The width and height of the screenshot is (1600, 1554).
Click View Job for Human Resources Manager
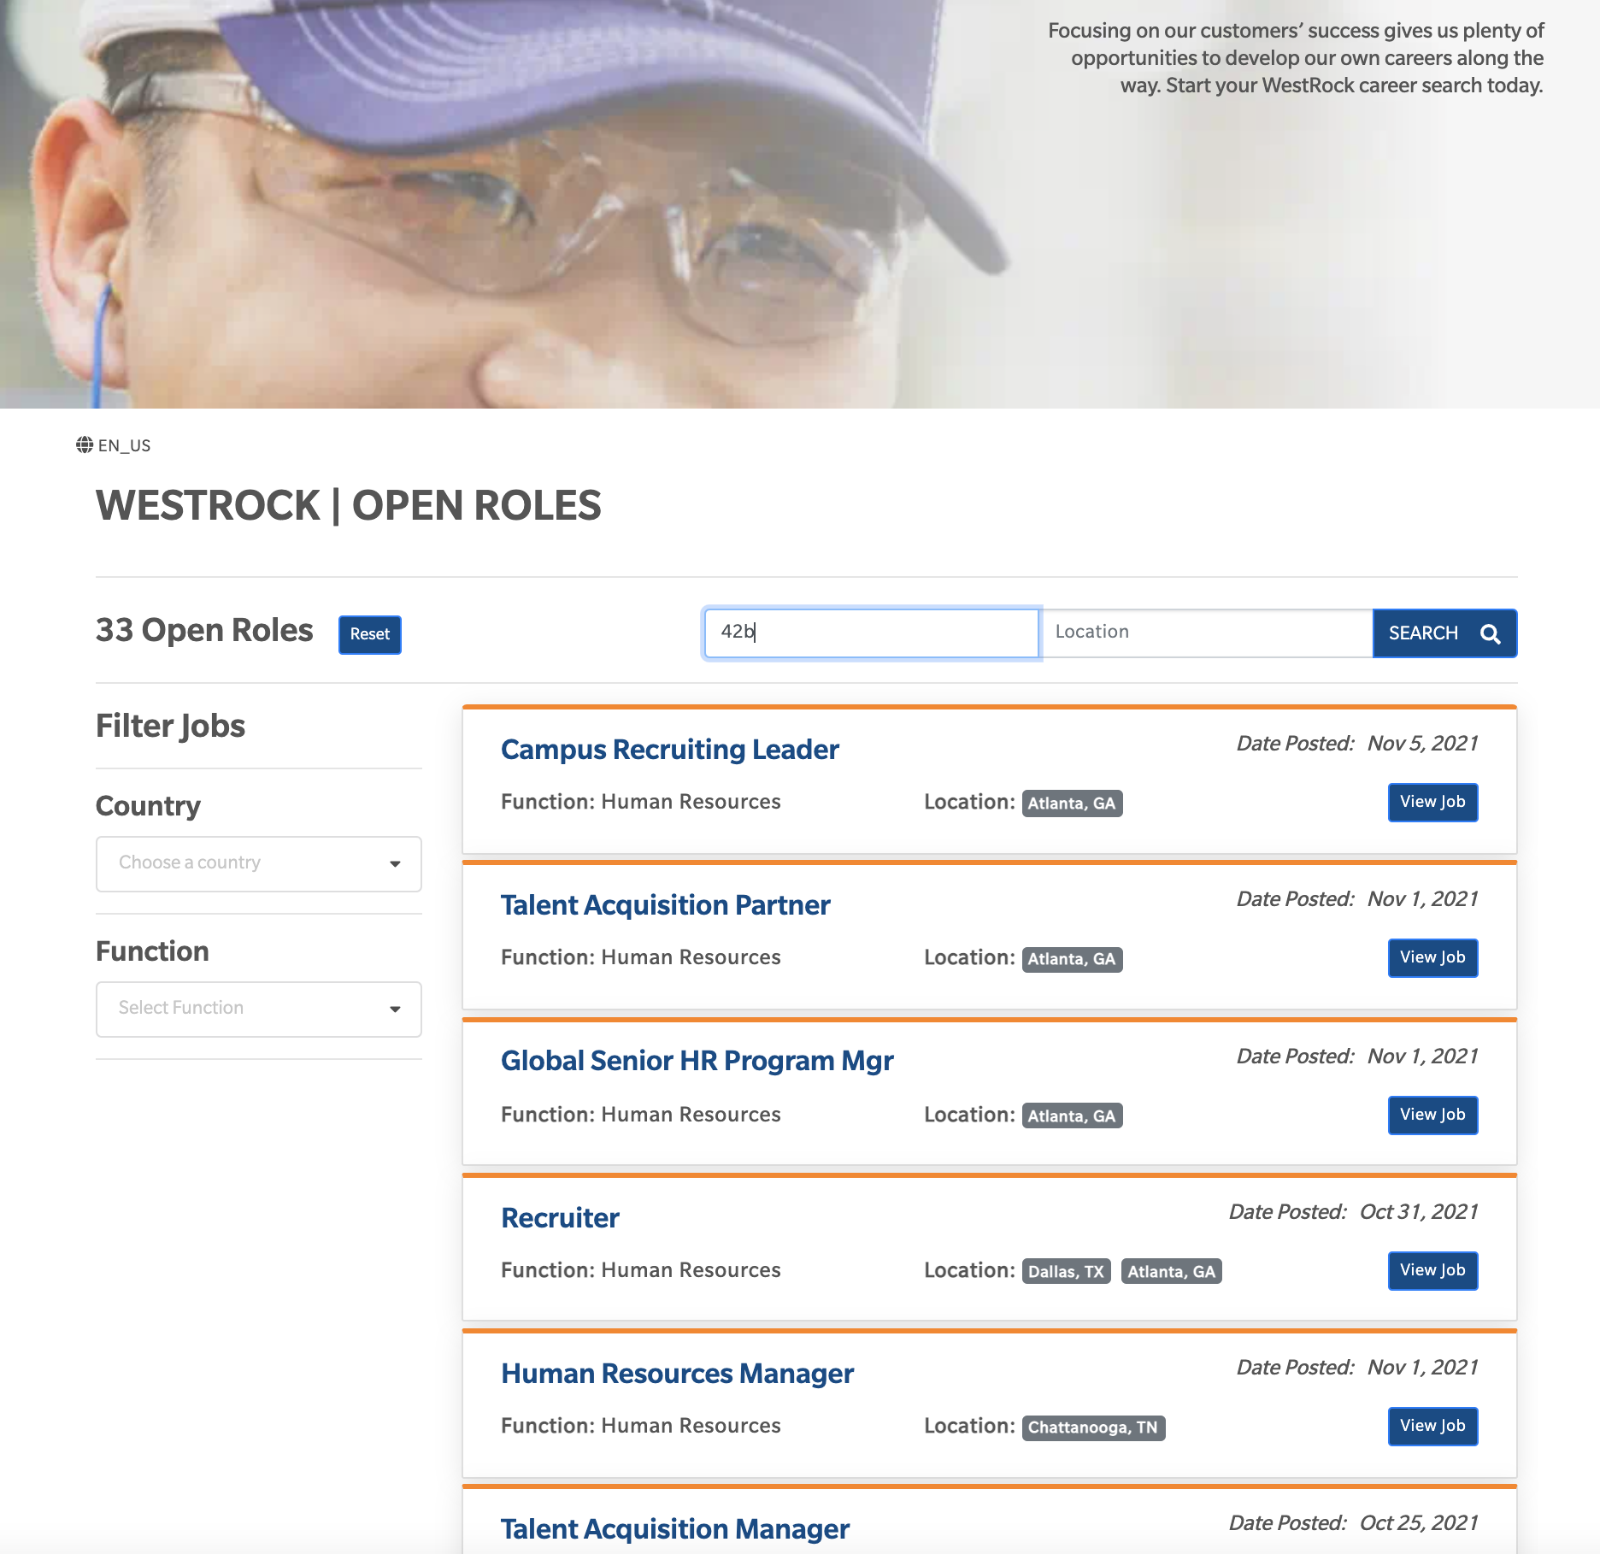(x=1432, y=1426)
